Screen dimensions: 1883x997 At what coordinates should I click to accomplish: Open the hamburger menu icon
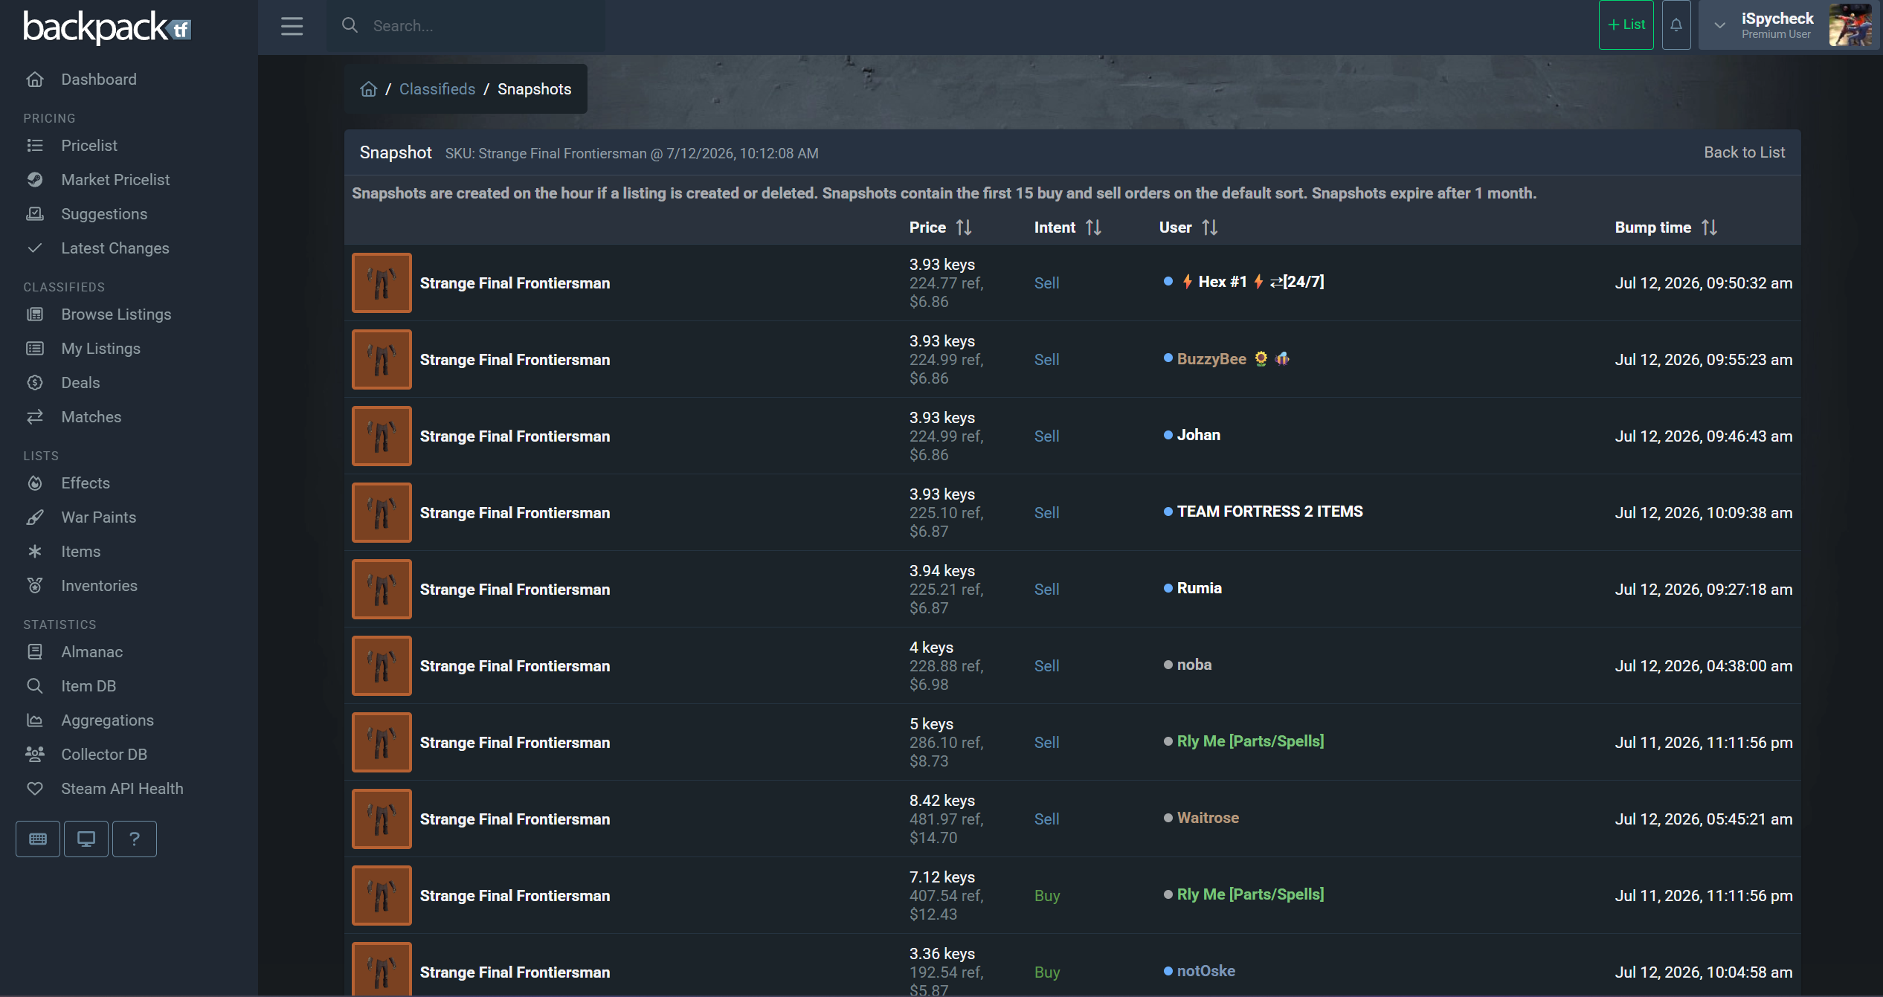point(292,26)
